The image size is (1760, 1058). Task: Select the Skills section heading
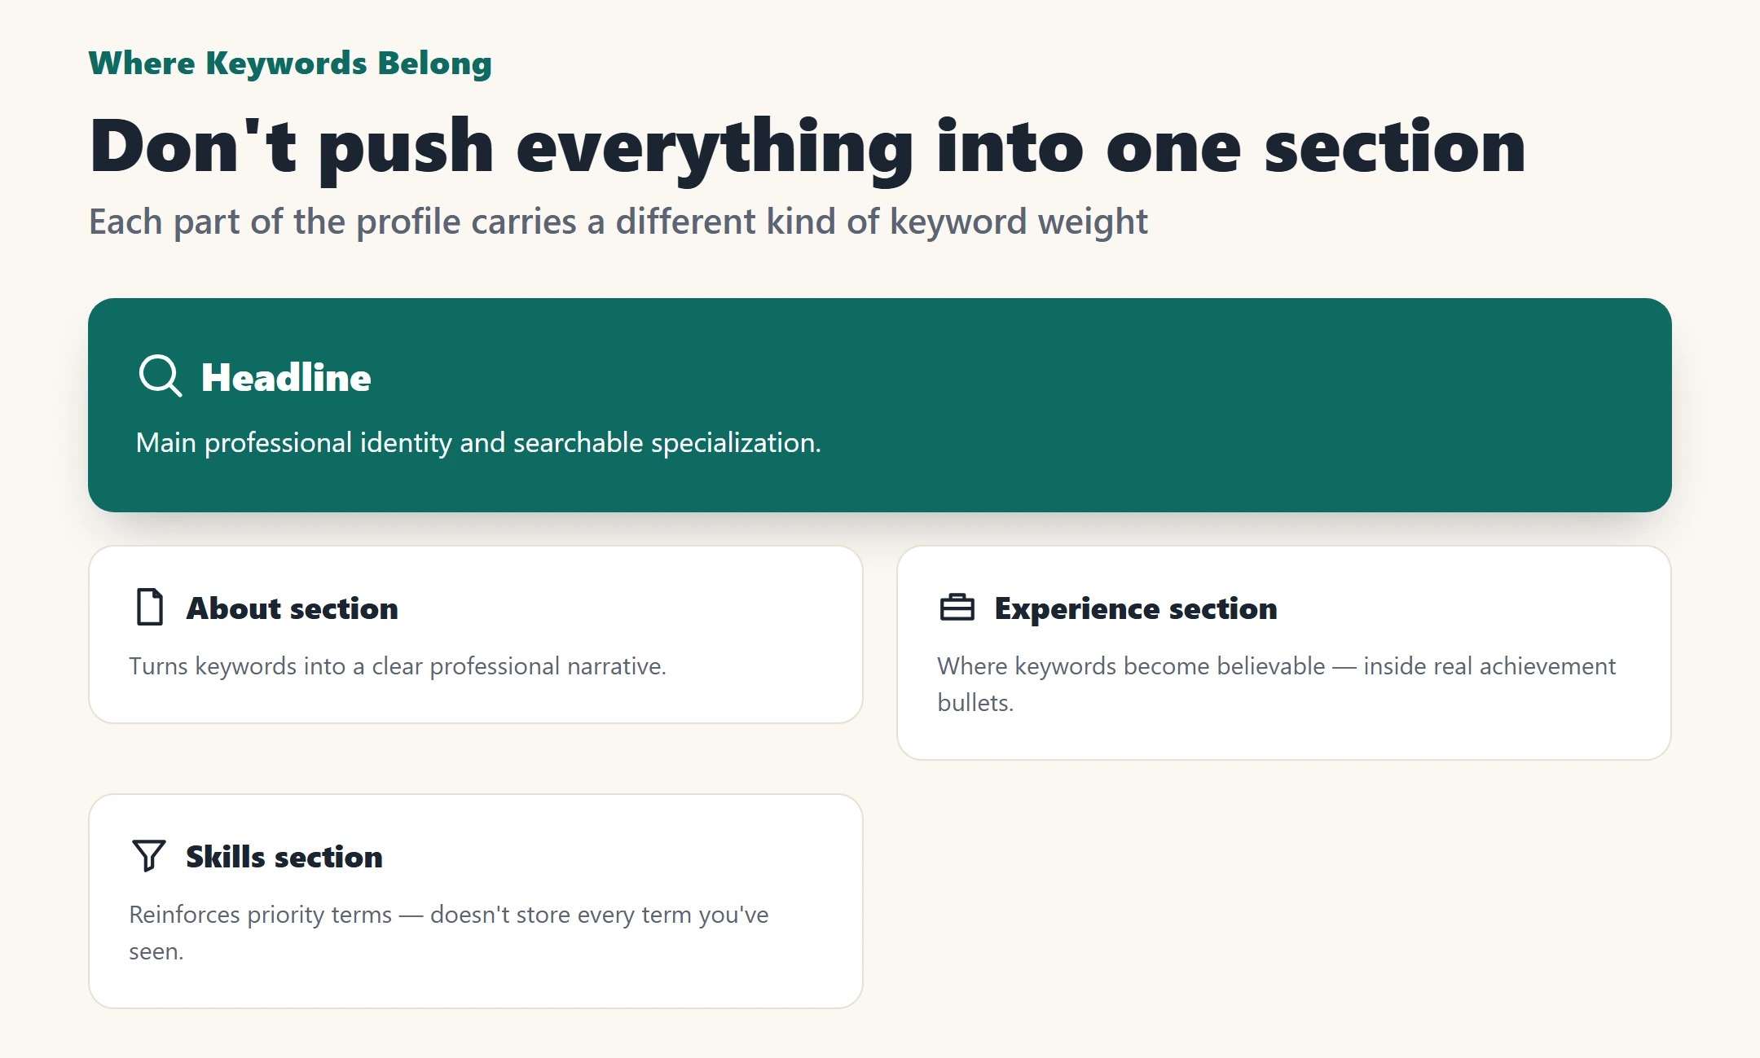(284, 857)
